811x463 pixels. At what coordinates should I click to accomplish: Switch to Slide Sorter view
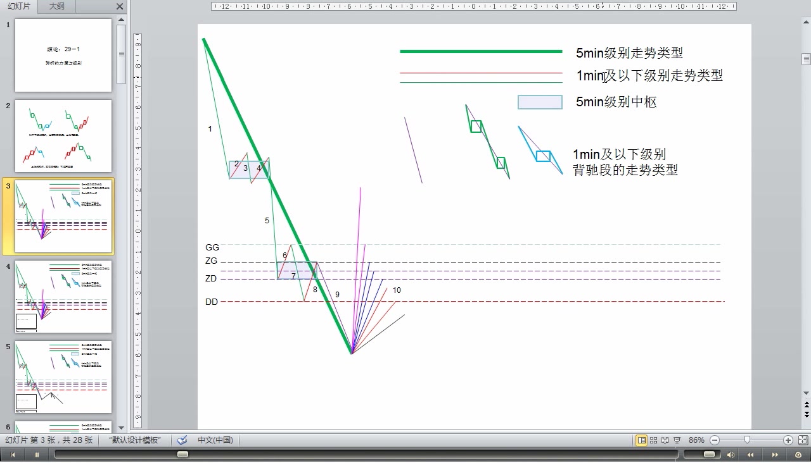653,440
